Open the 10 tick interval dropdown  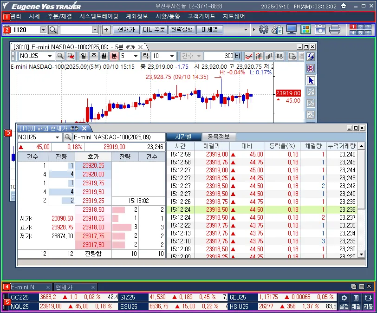click(172, 56)
